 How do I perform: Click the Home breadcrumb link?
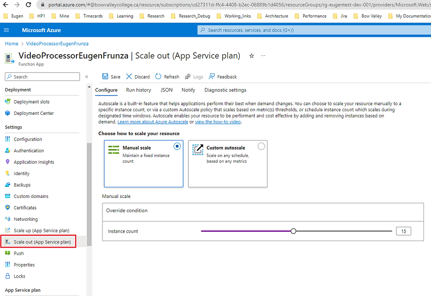click(x=11, y=44)
